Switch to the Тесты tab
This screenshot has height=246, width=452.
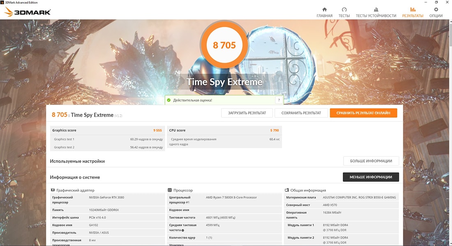pos(344,12)
